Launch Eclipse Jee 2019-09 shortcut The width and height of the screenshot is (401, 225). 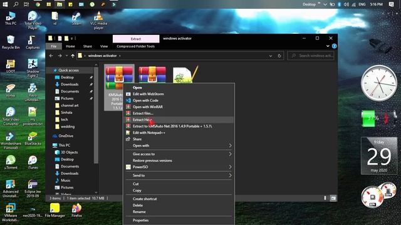tap(33, 189)
